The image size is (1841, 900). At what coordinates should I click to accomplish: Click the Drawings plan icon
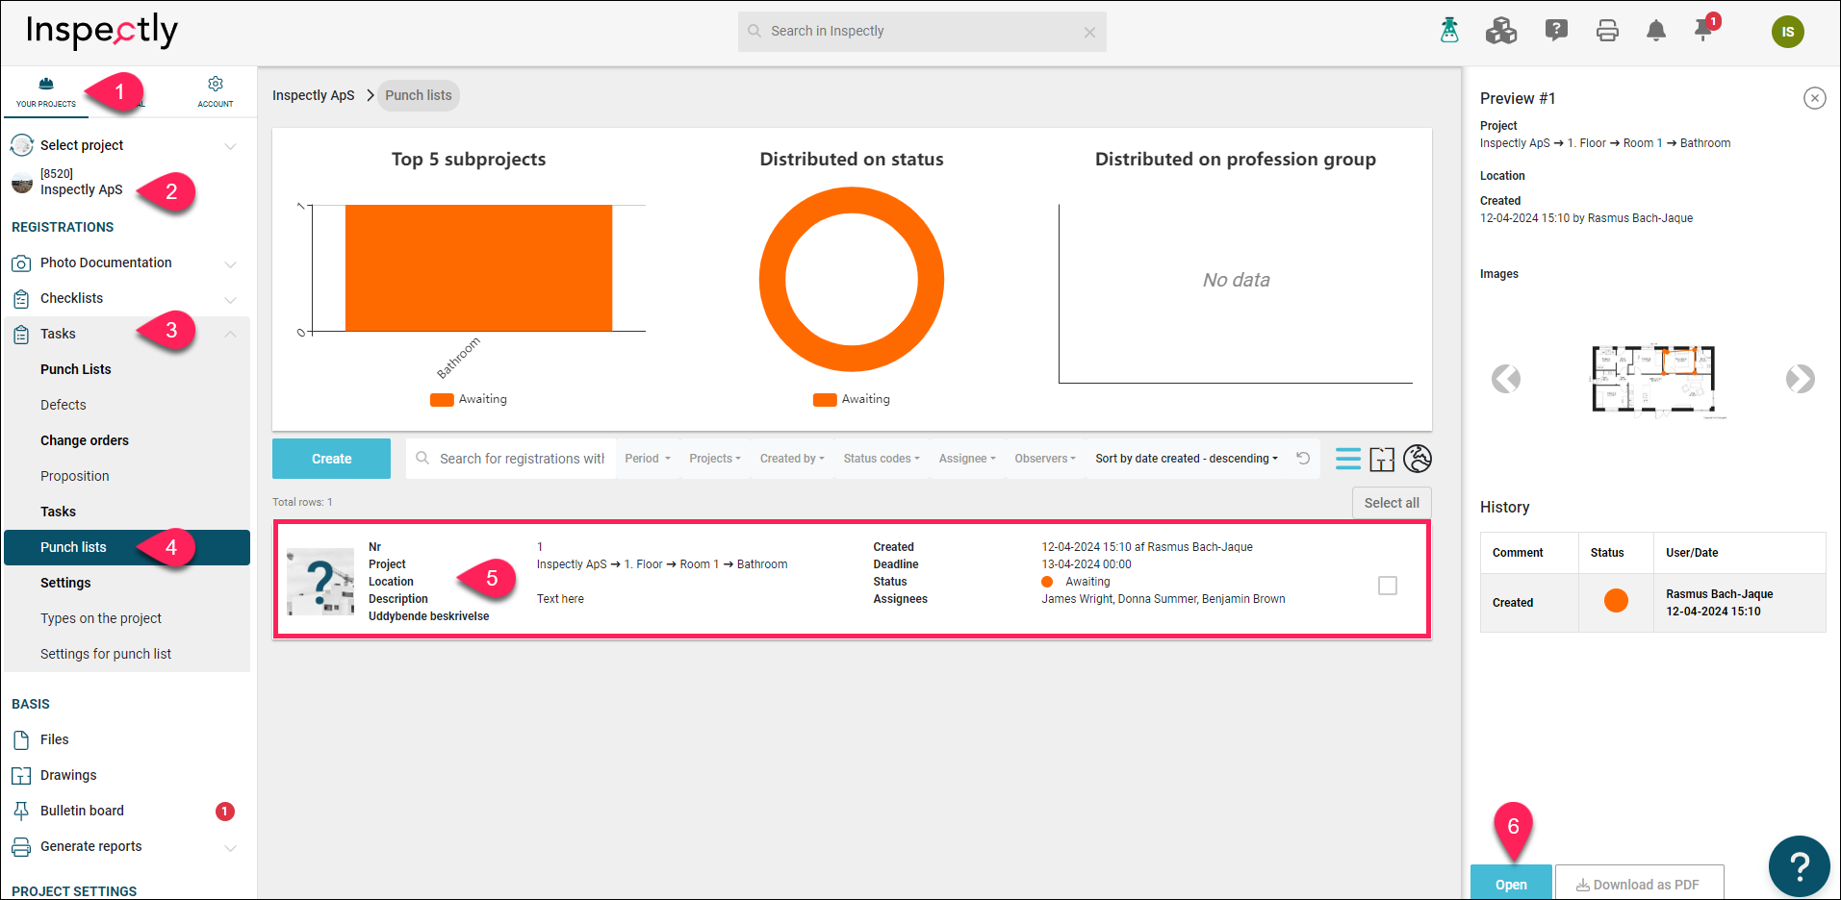click(x=21, y=776)
